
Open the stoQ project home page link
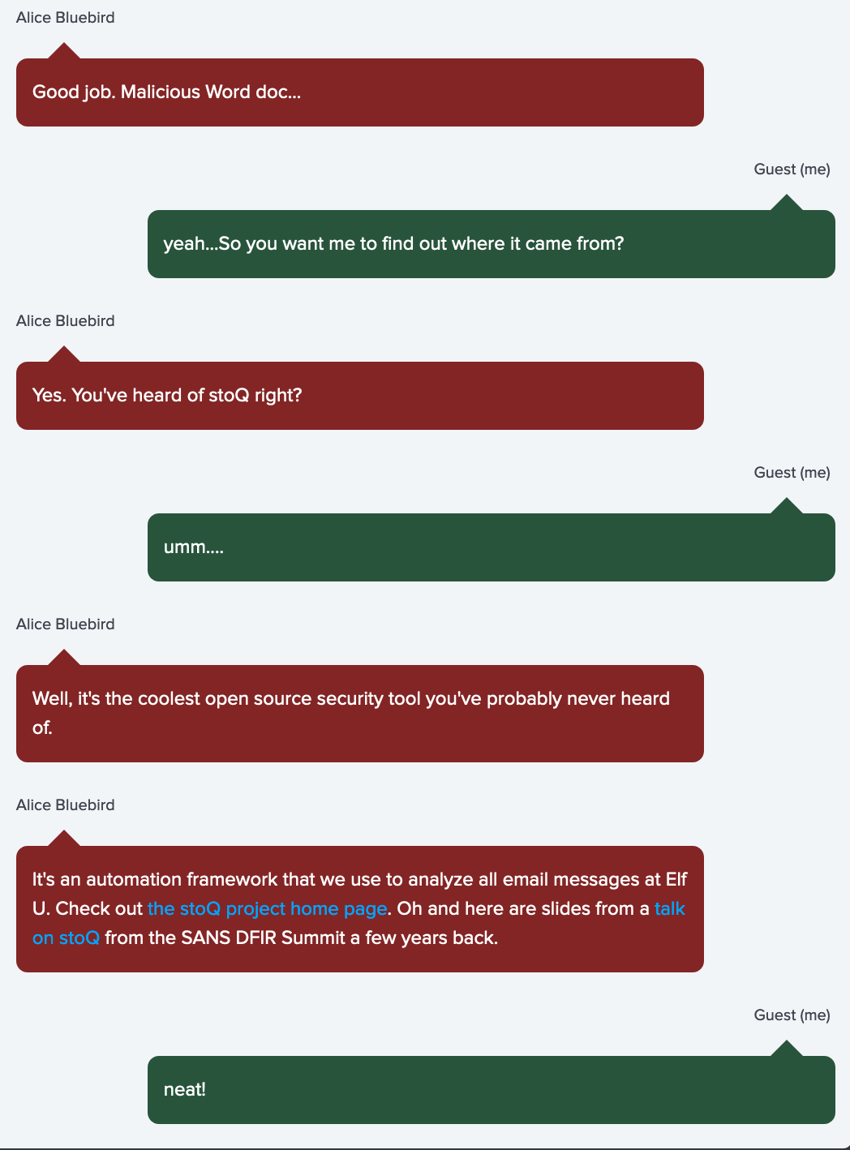267,908
